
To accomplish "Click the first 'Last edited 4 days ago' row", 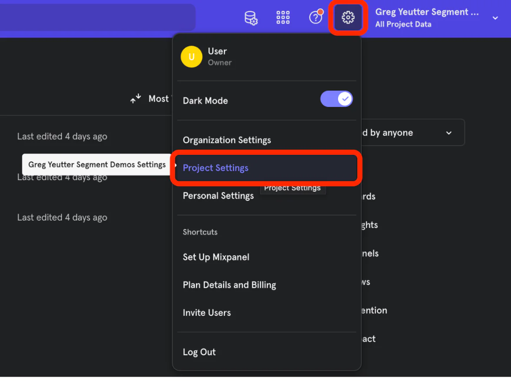I will (62, 137).
